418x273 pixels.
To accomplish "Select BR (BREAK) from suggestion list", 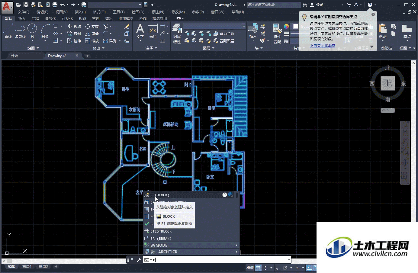I will pyautogui.click(x=191, y=238).
